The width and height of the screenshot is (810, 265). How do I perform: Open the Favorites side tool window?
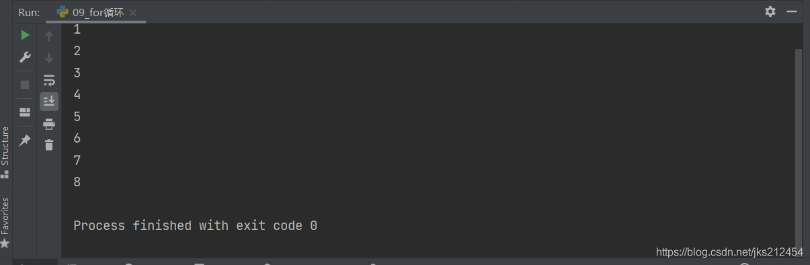(x=5, y=223)
